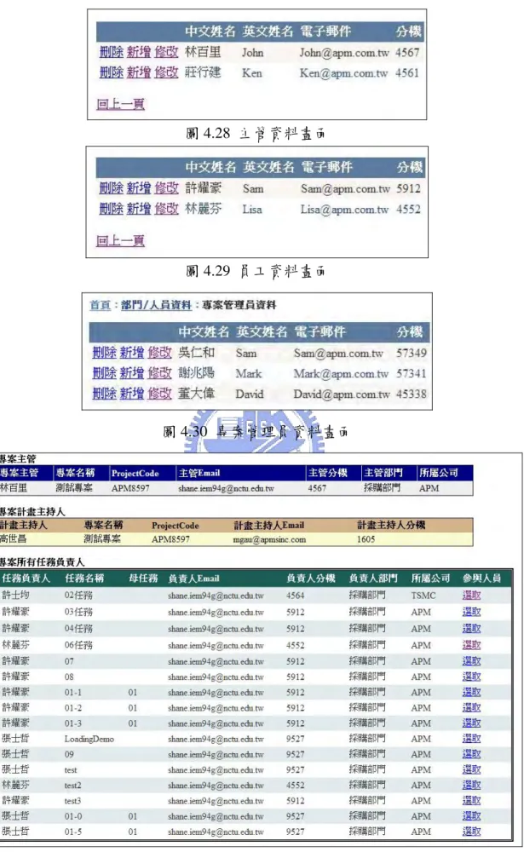This screenshot has height=852, width=524.
Task: Click 選取 for the LoadingDemo row
Action: (x=471, y=739)
